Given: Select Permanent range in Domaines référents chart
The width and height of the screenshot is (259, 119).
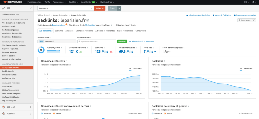Looking at the screenshot, I should pyautogui.click(x=138, y=68).
